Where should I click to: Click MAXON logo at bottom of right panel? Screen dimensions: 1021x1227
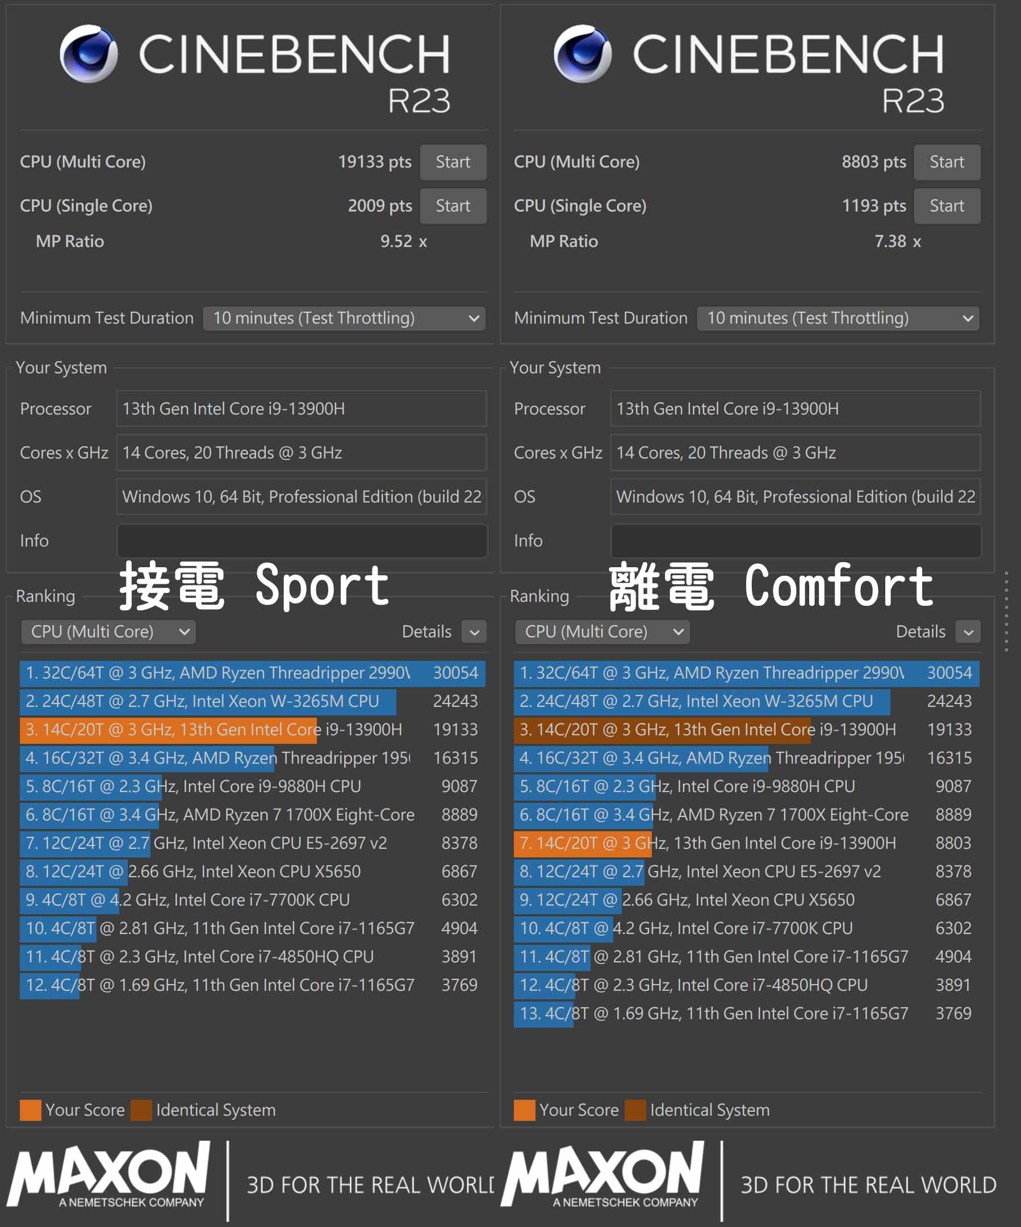tap(603, 1174)
